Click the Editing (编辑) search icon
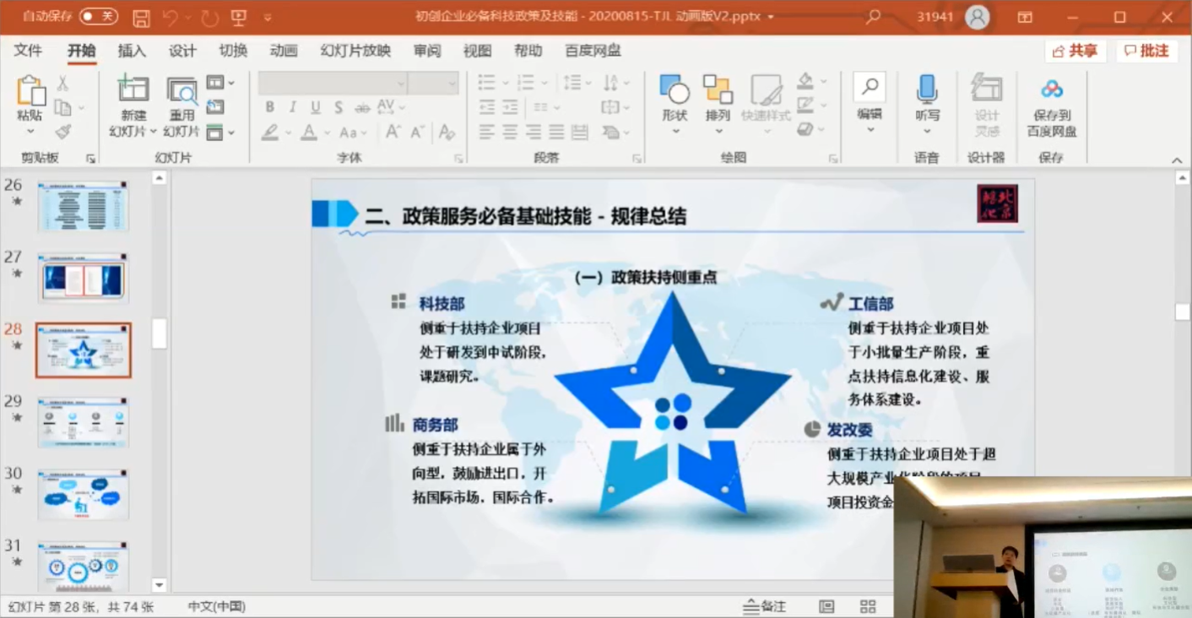Image resolution: width=1192 pixels, height=618 pixels. [870, 86]
